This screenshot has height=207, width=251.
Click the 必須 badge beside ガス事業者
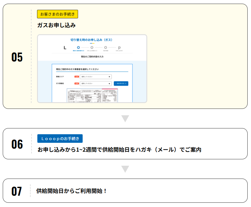[x=76, y=83]
